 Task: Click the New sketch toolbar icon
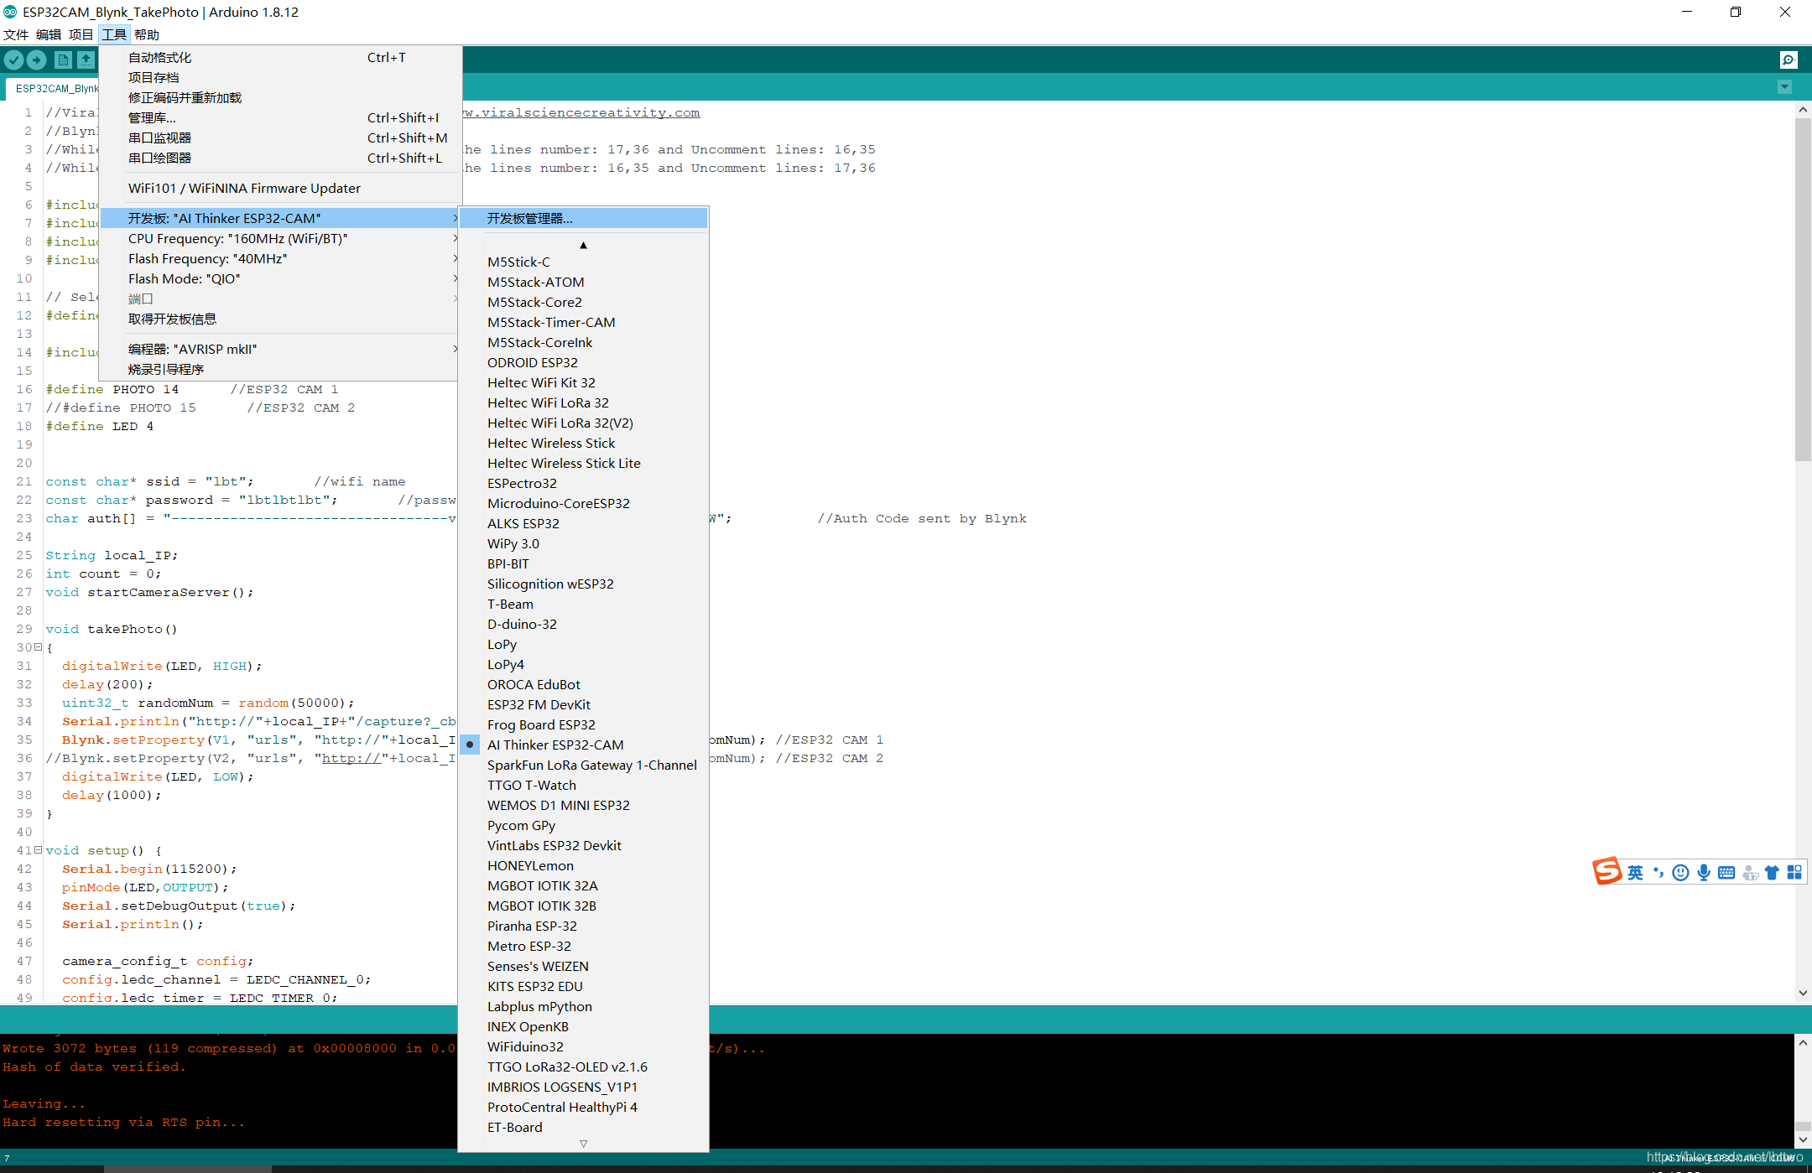(63, 60)
